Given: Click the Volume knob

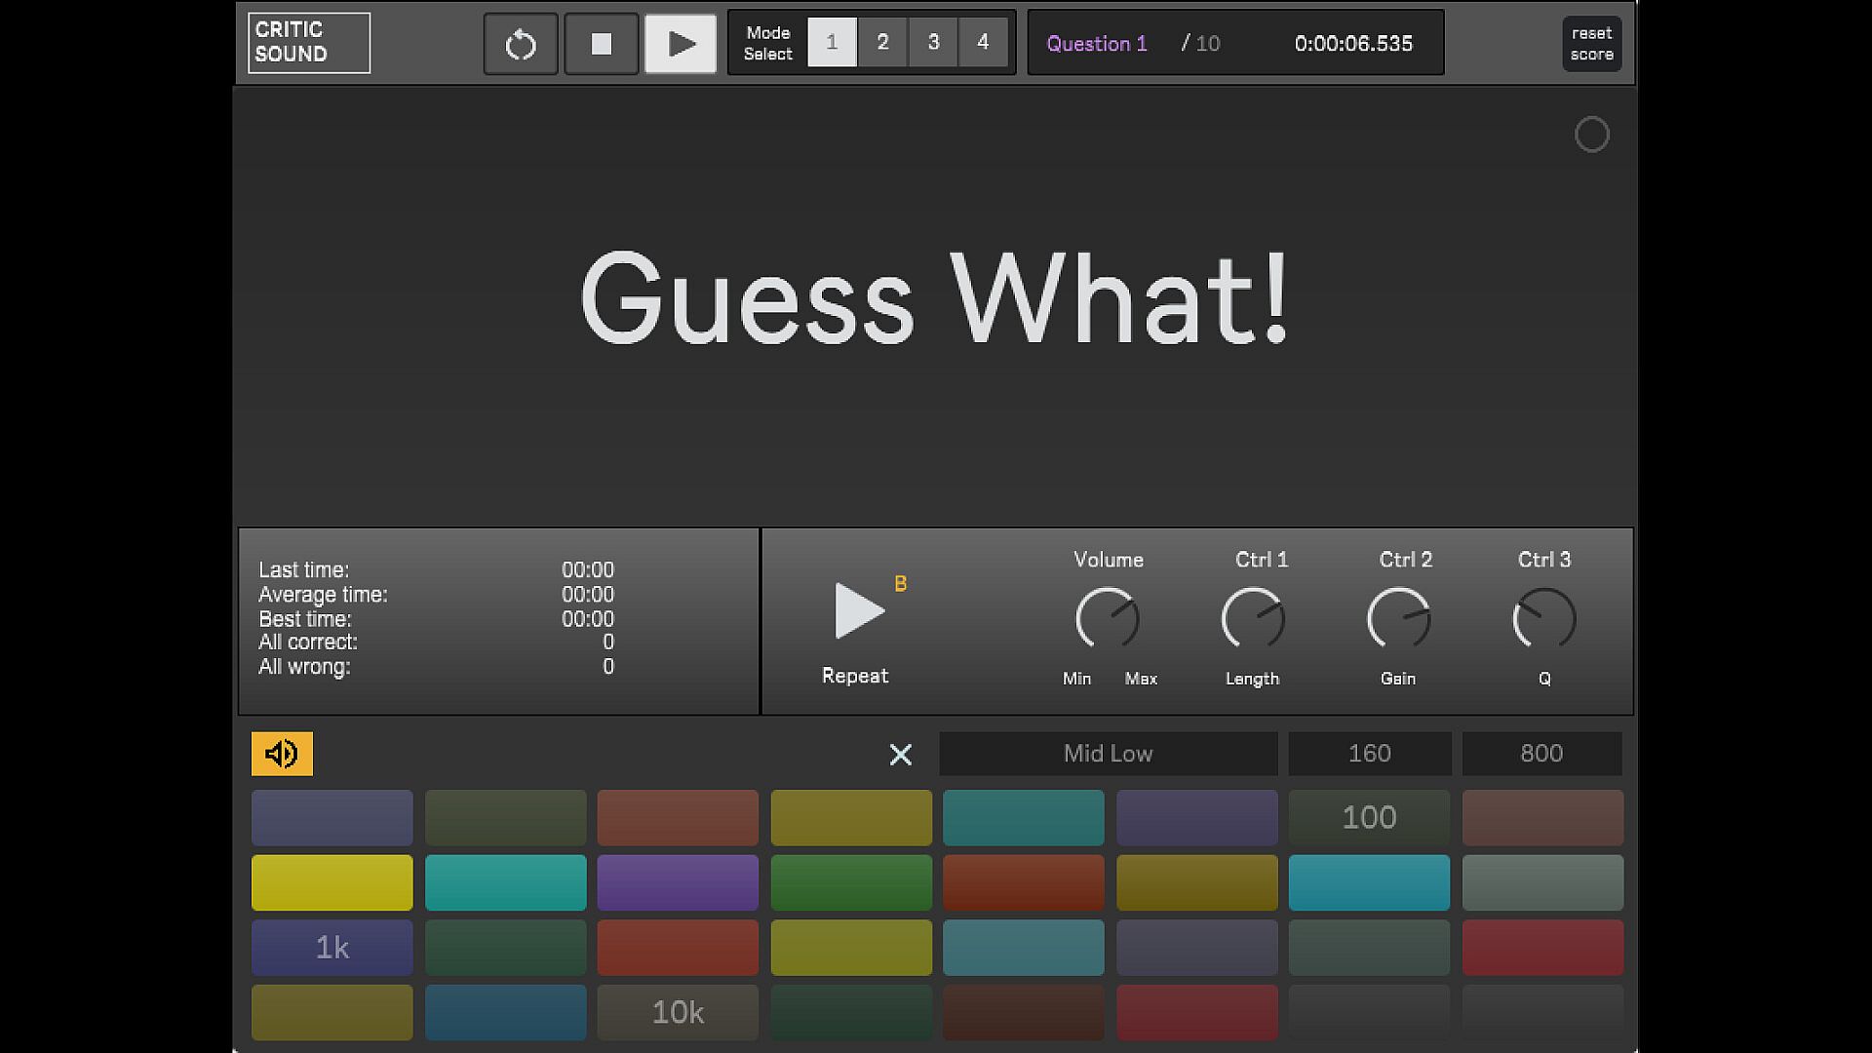Looking at the screenshot, I should [1108, 618].
